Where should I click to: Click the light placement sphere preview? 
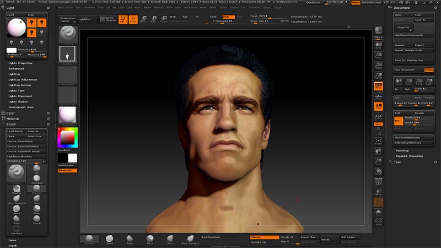17,28
